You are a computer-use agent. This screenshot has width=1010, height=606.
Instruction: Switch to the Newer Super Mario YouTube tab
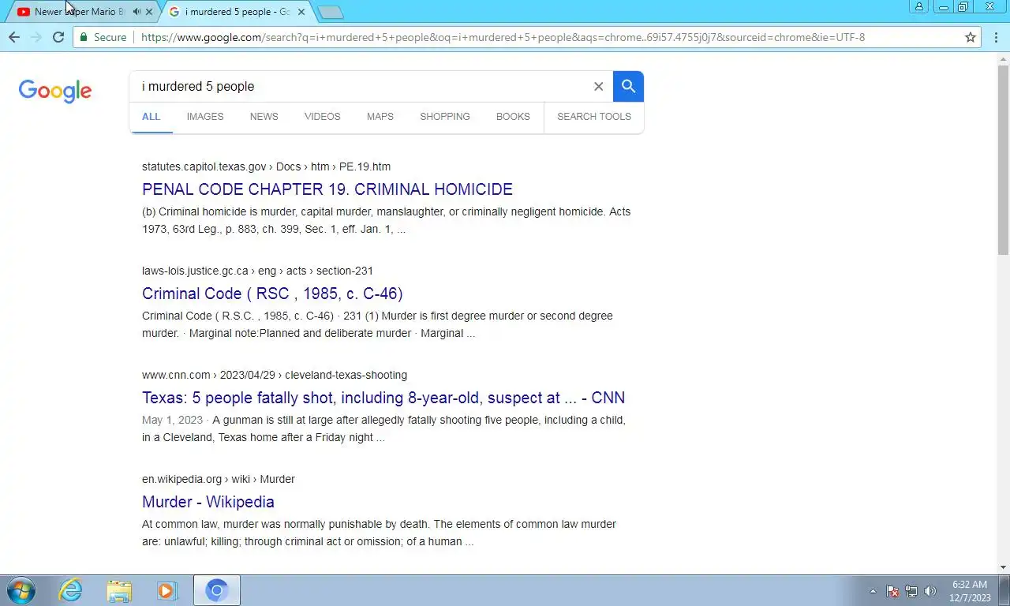(79, 12)
